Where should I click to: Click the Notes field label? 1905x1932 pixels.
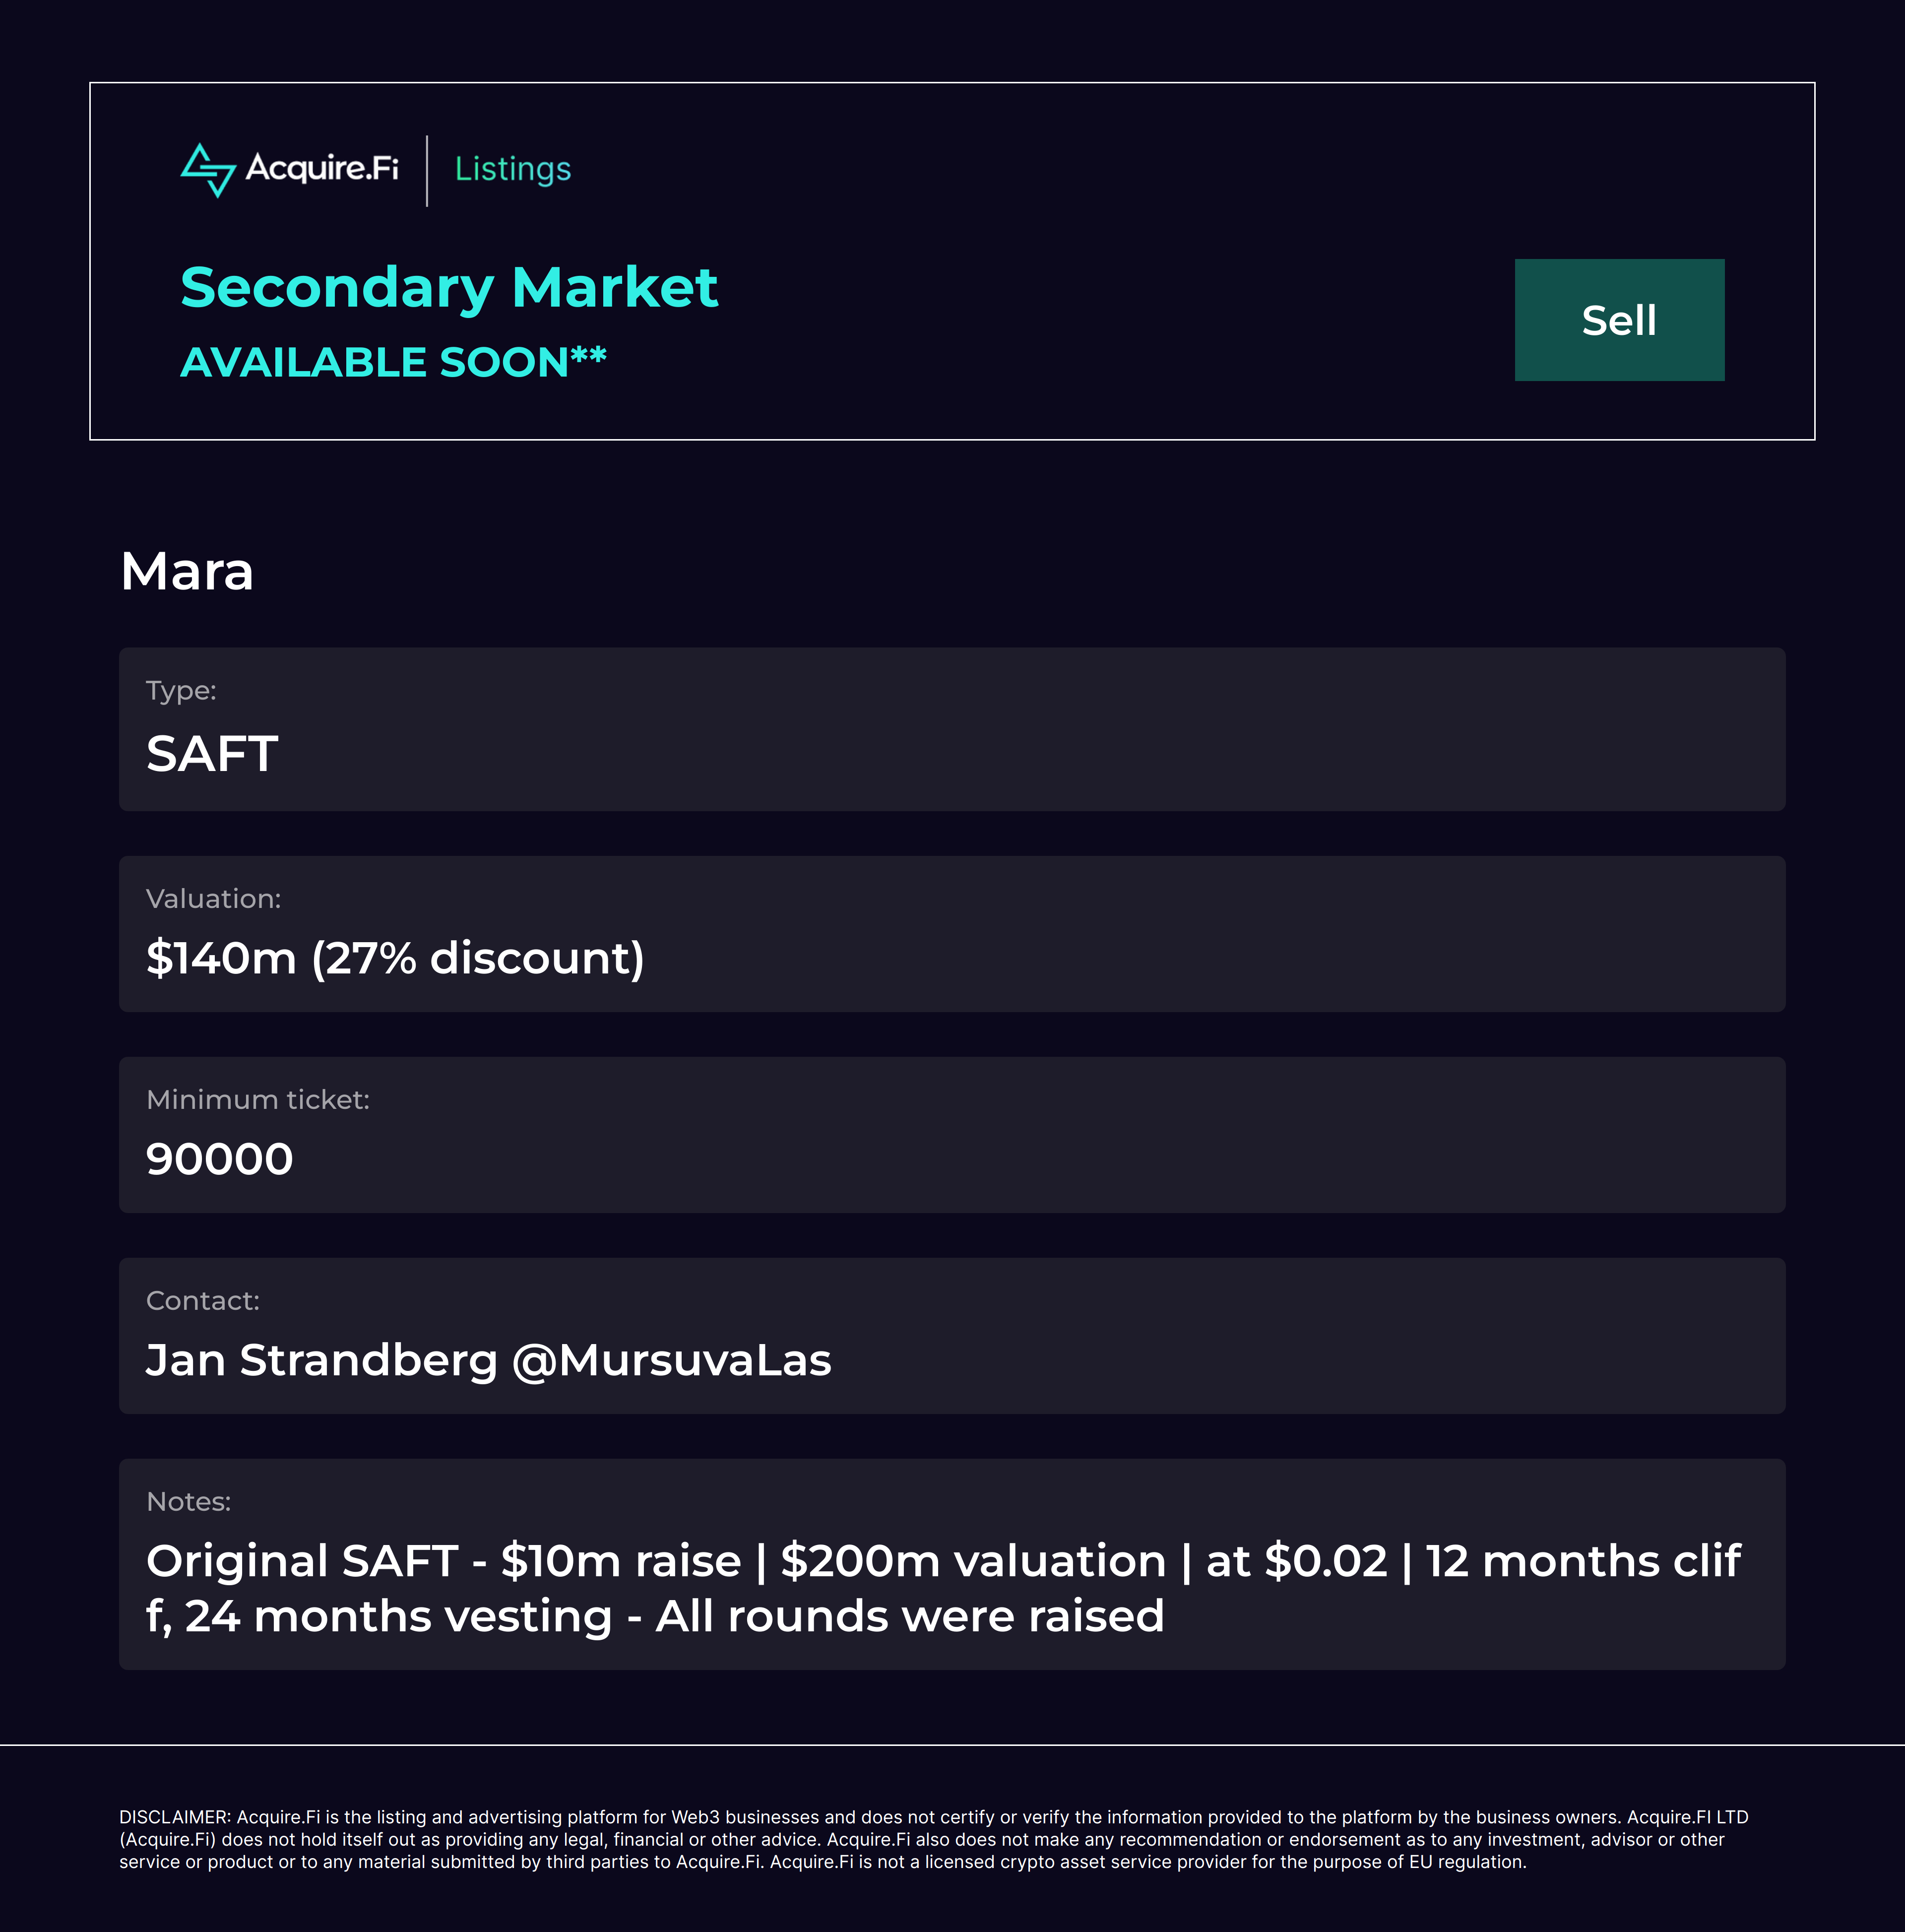click(188, 1502)
